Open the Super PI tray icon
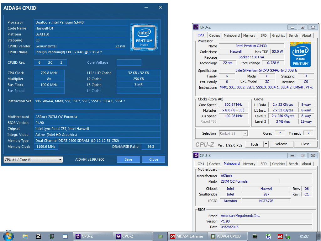This screenshot has width=321, height=241. pyautogui.click(x=268, y=237)
